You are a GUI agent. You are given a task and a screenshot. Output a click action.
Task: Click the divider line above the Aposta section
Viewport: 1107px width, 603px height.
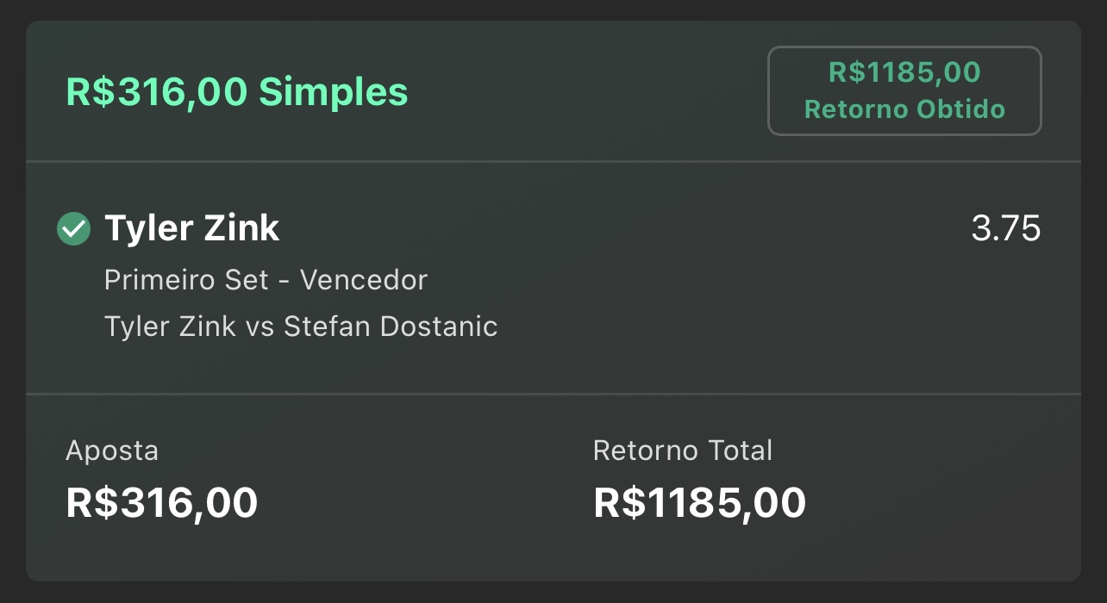point(553,394)
